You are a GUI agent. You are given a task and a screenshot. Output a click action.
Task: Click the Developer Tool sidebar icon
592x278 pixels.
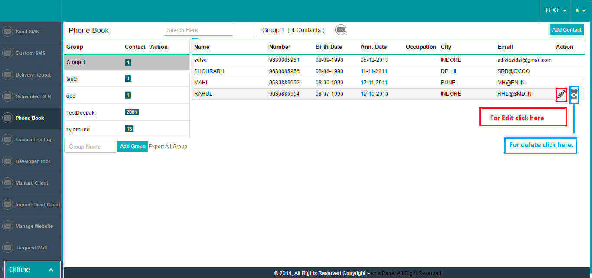pyautogui.click(x=7, y=161)
